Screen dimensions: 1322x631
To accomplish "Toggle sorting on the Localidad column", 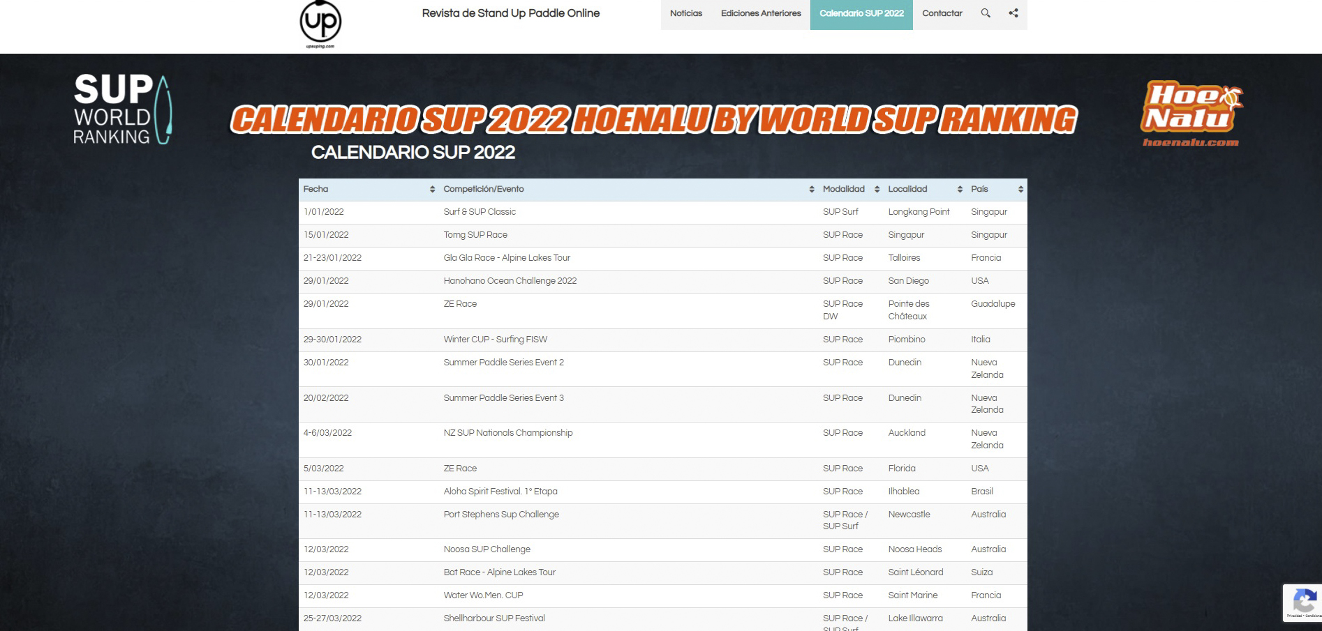I will (960, 189).
